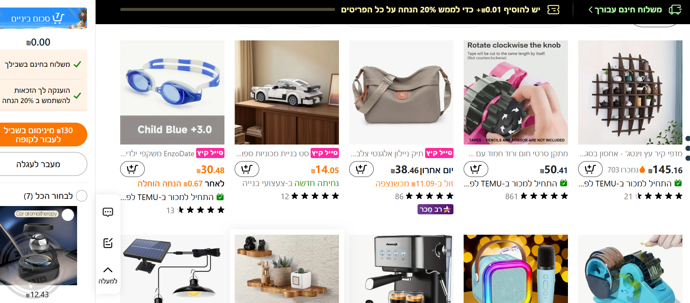Click the free shipping truck icon

point(675,9)
